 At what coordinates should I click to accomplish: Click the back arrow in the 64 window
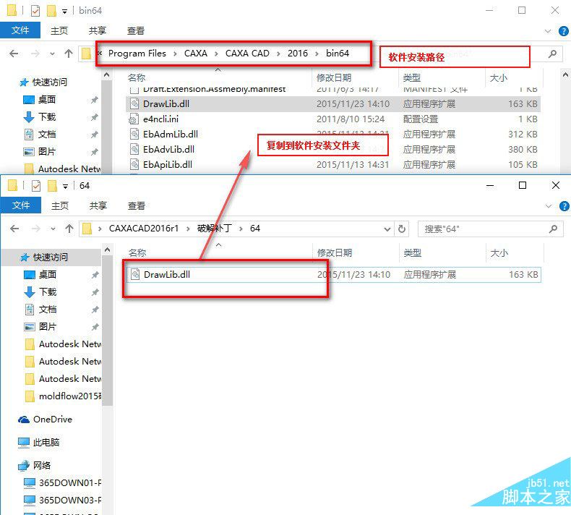pos(14,229)
